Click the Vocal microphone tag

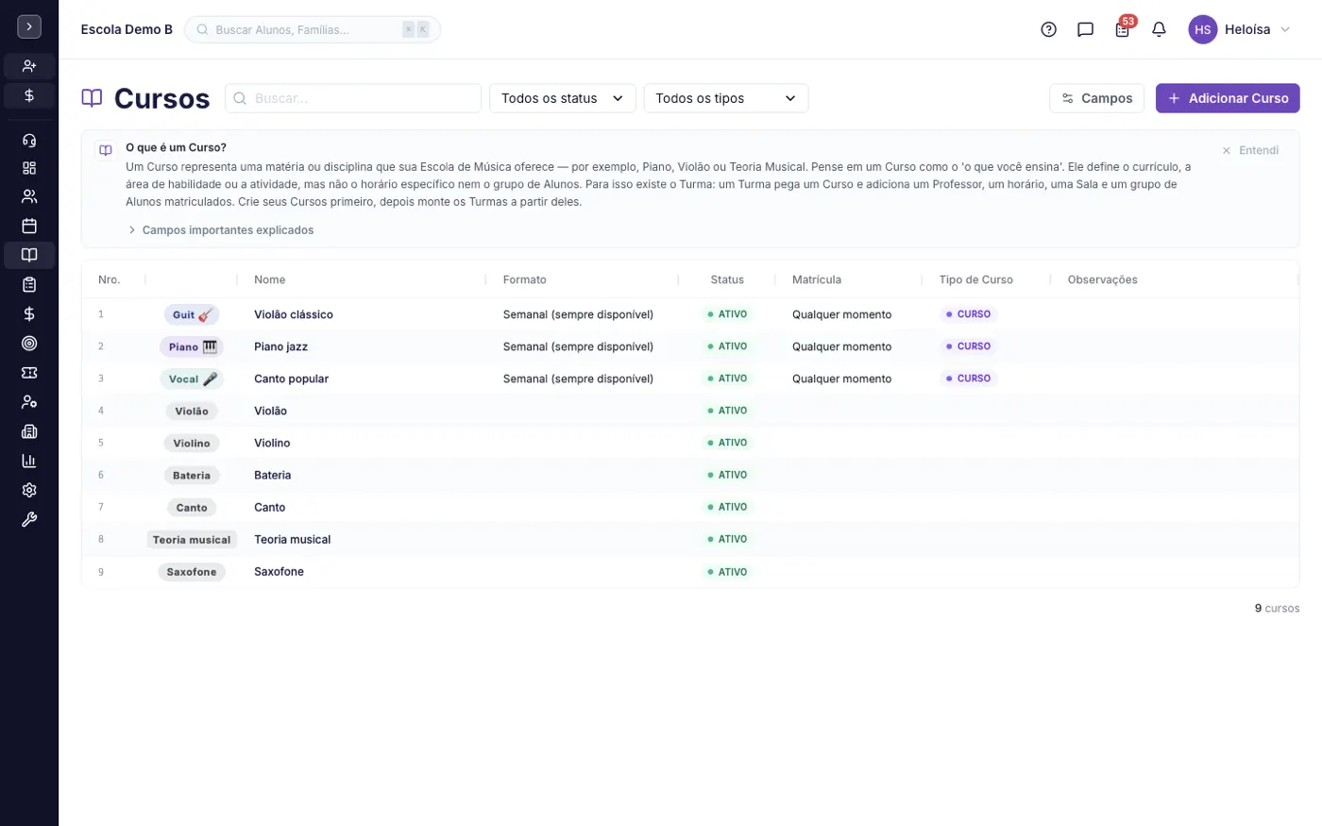pyautogui.click(x=192, y=379)
